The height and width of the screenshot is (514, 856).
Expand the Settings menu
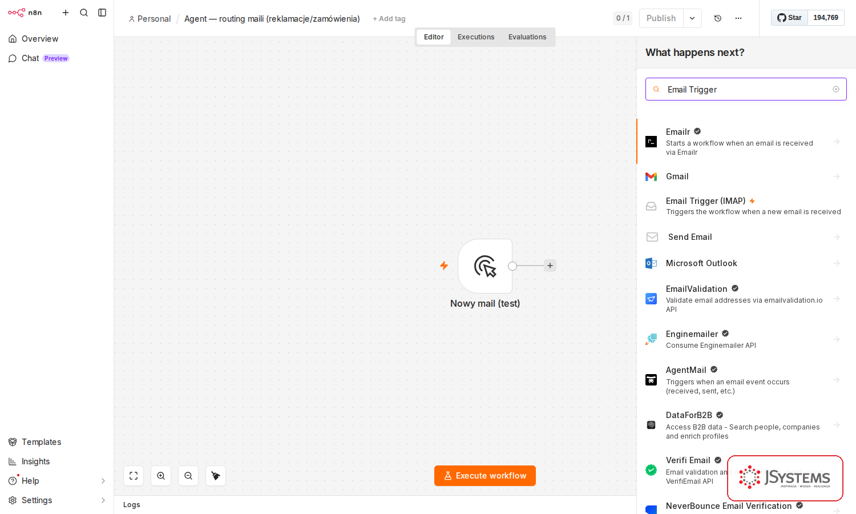(x=56, y=500)
